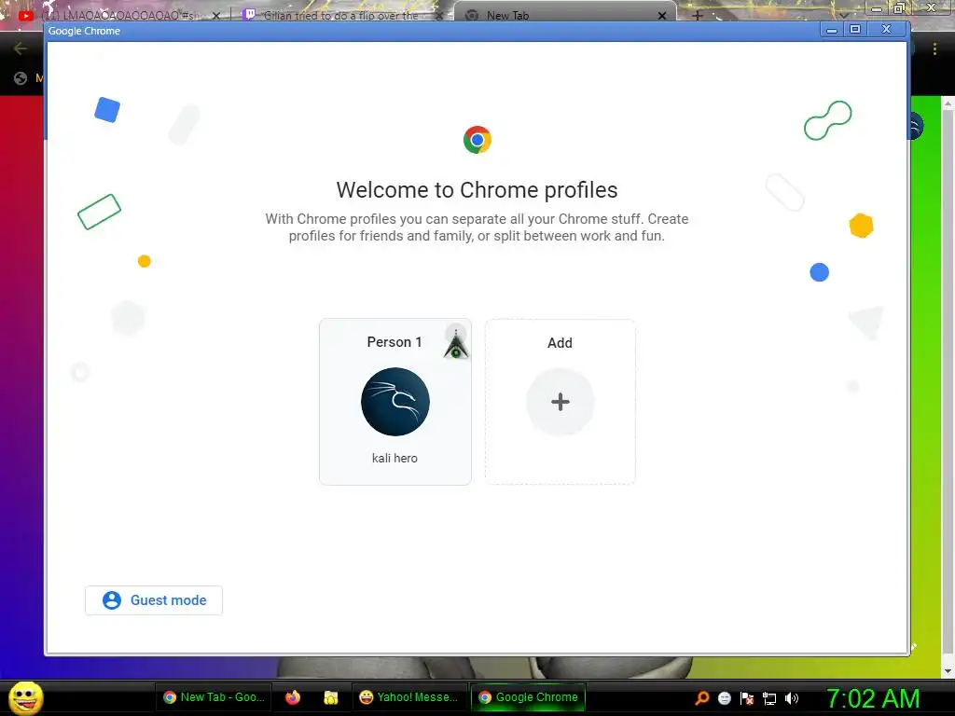The image size is (955, 716).
Task: Close the Twitch Gillian tab in background browser
Action: 439,16
